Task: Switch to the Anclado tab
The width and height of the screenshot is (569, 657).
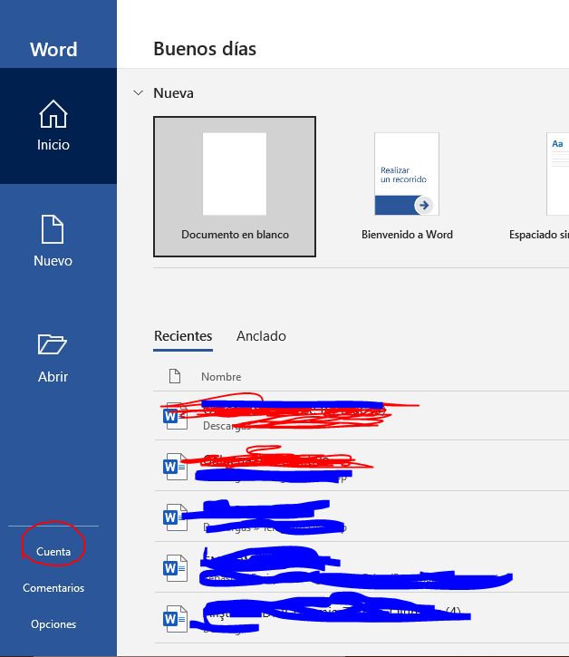Action: 261,336
